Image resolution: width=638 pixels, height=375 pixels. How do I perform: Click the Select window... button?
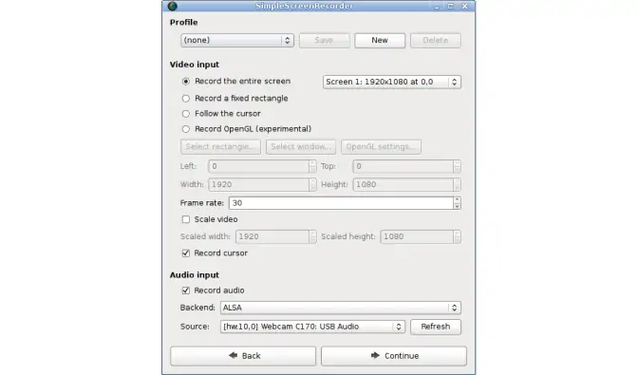(301, 147)
